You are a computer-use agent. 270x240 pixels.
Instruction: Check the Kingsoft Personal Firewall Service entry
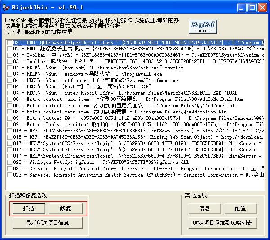point(9,168)
